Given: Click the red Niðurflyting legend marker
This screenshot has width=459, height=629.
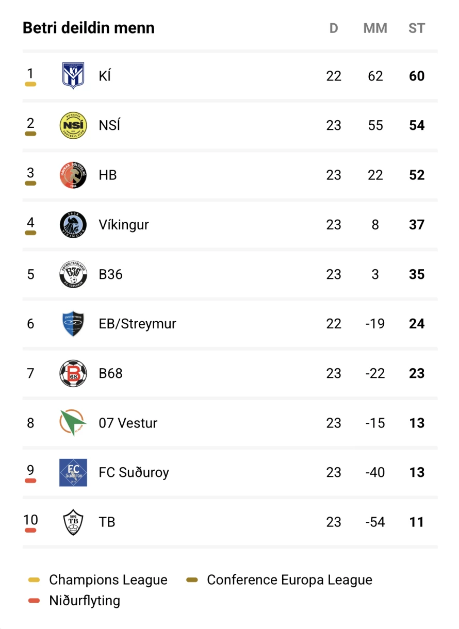Looking at the screenshot, I should [34, 601].
